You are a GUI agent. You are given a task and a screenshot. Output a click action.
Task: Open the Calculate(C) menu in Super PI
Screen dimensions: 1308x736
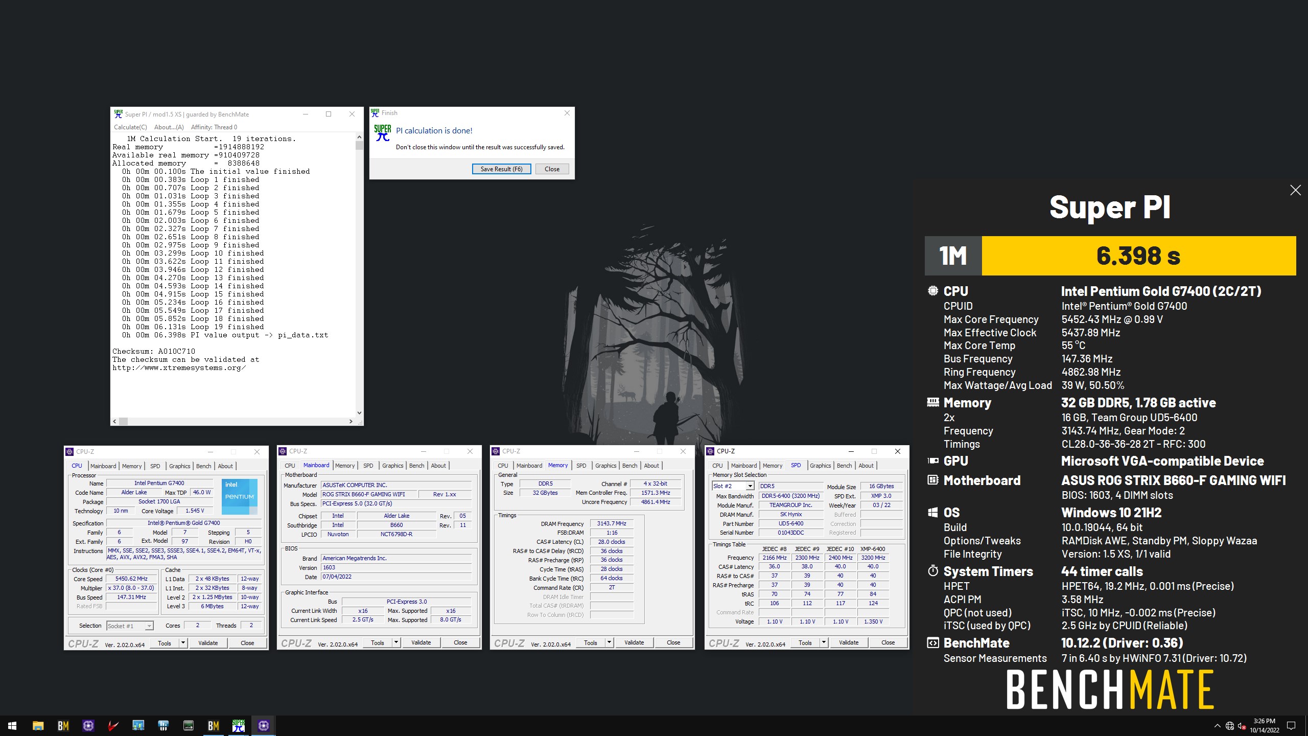pyautogui.click(x=130, y=127)
